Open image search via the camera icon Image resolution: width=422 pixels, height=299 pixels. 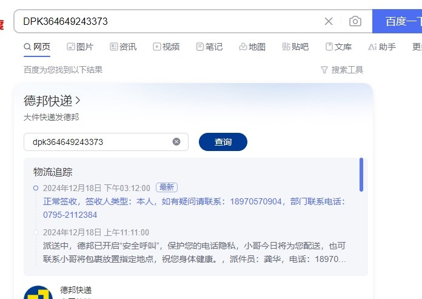(355, 21)
